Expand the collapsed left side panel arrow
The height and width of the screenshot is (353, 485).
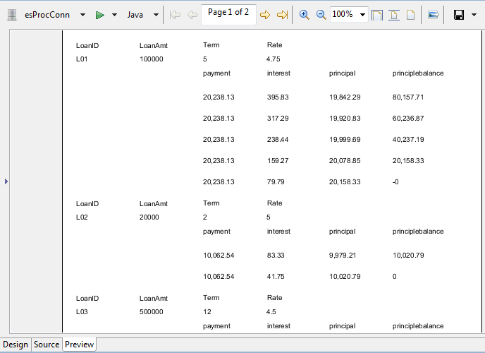[x=6, y=181]
